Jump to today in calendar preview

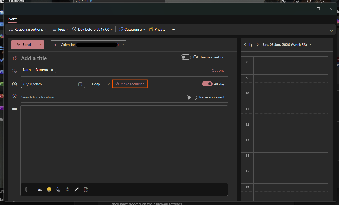pos(251,45)
